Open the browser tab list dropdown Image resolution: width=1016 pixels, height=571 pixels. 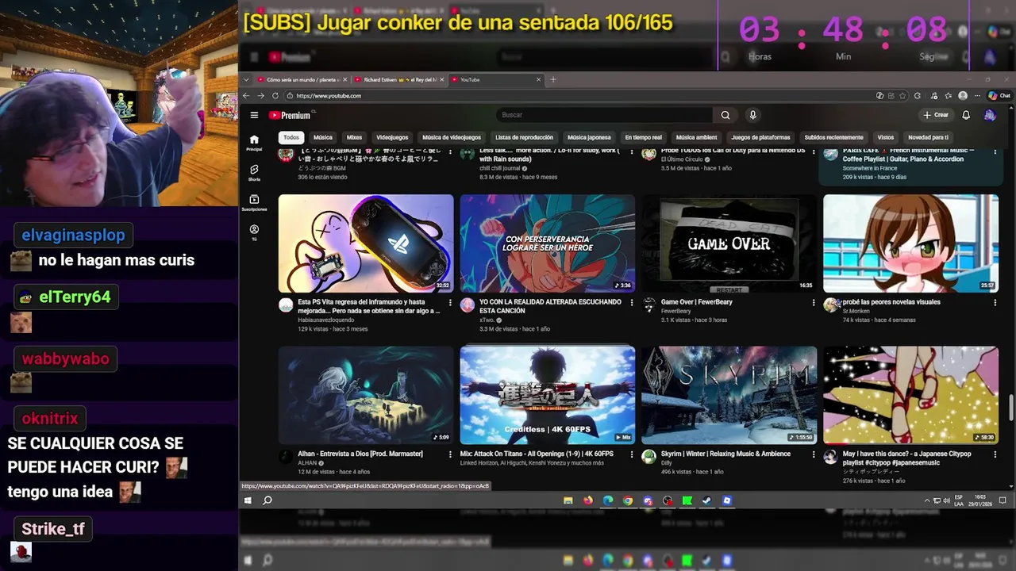pos(247,79)
